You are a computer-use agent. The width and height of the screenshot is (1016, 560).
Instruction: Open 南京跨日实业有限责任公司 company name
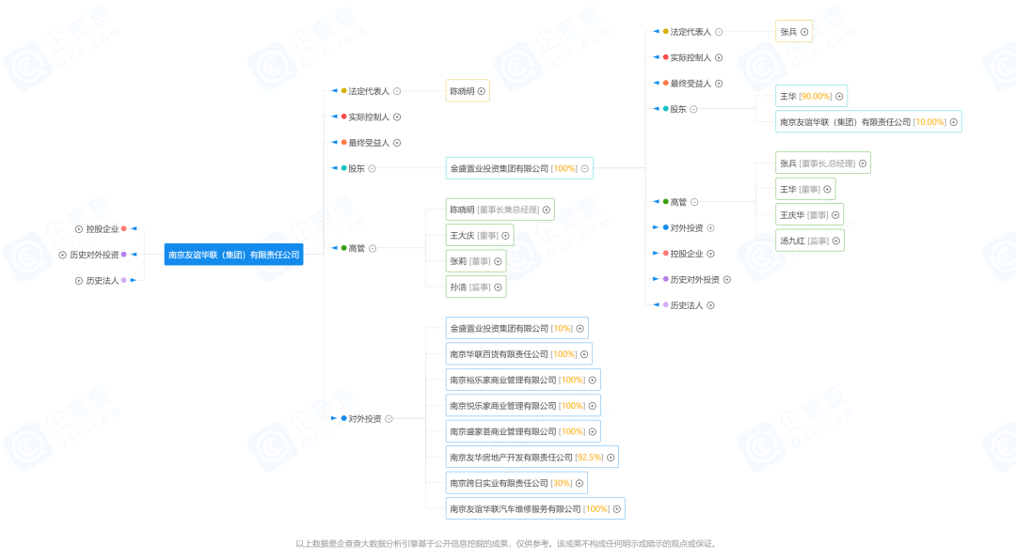point(499,484)
